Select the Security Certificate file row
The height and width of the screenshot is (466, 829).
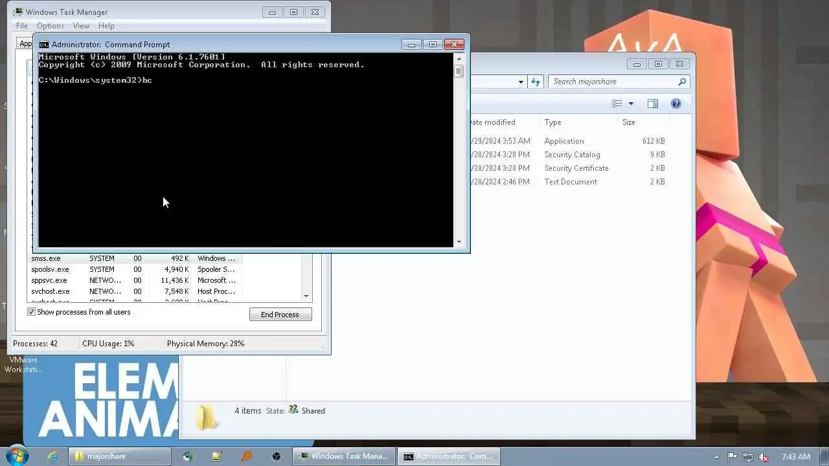click(569, 168)
